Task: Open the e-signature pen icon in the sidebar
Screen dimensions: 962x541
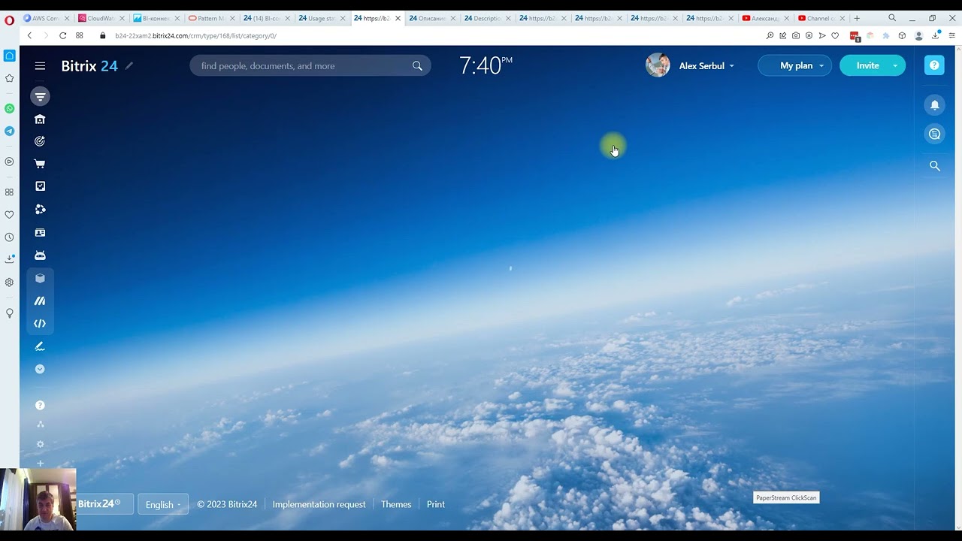Action: pos(40,346)
